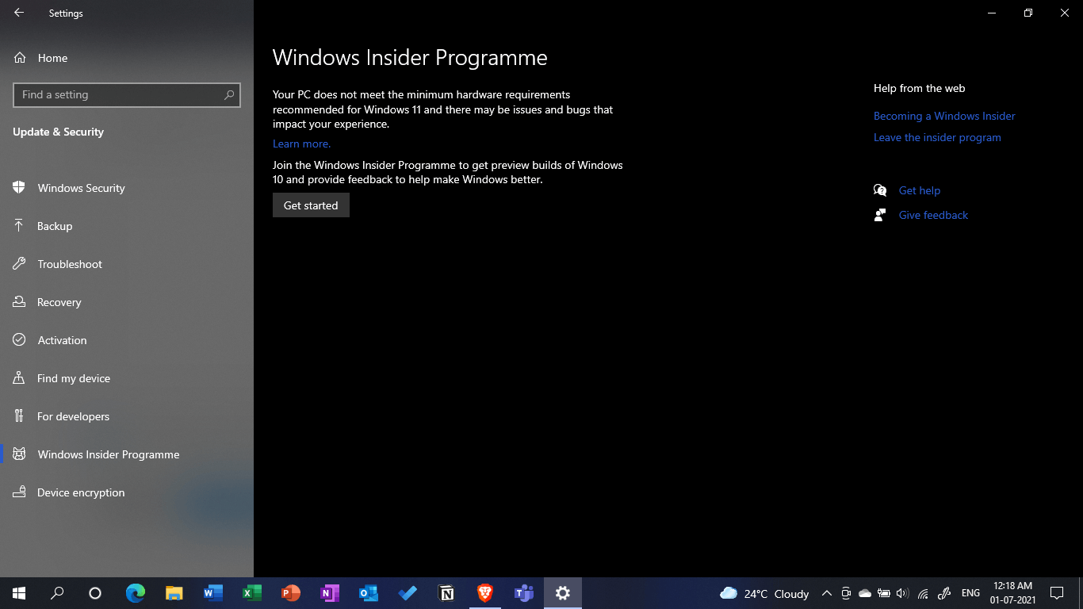Click the Settings gear on the taskbar

[563, 593]
